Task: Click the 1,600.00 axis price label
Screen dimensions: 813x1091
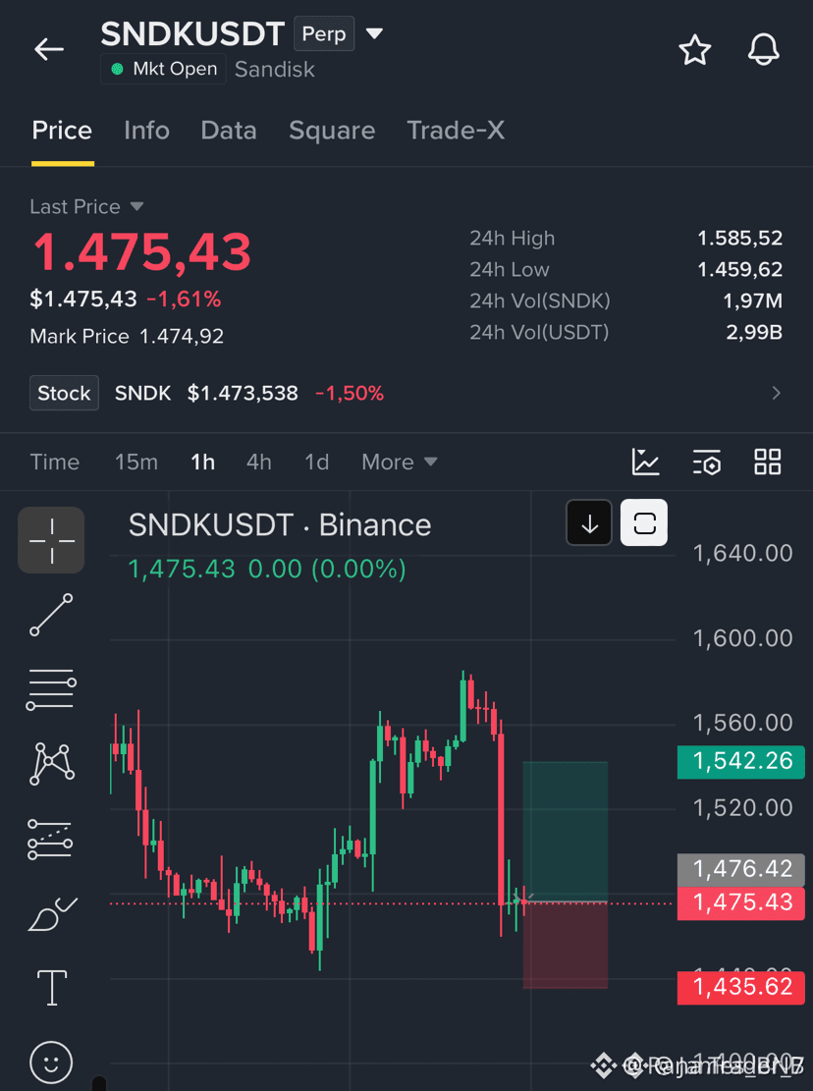Action: (742, 638)
